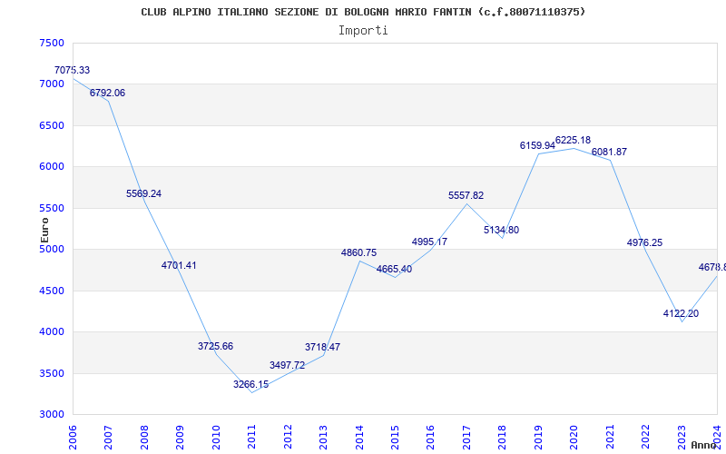Click the Importi chart subtitle

pos(363,31)
